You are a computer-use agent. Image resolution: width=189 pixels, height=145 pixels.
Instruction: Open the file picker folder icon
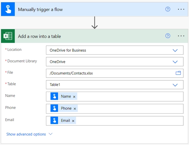click(178, 73)
